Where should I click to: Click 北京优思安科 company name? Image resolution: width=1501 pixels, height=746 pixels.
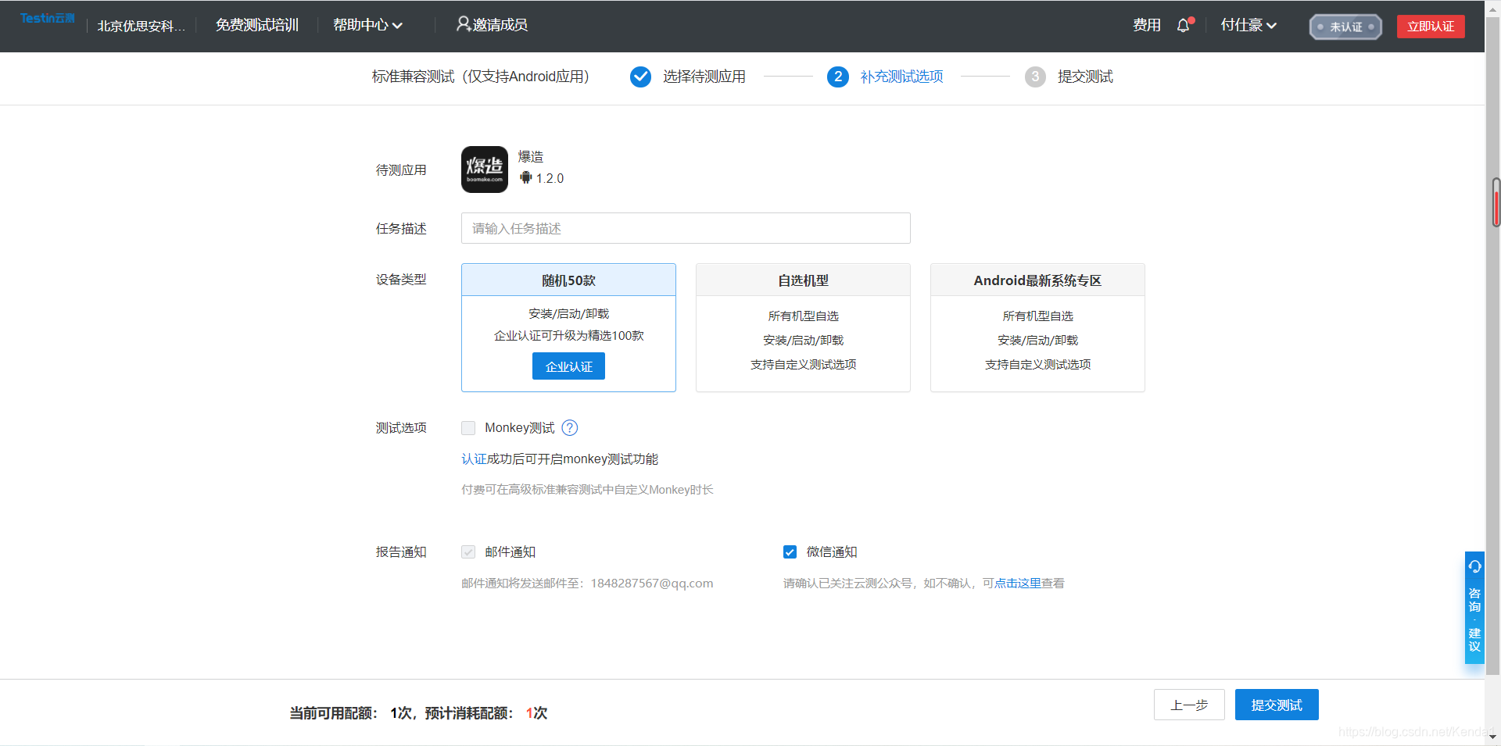pyautogui.click(x=141, y=26)
